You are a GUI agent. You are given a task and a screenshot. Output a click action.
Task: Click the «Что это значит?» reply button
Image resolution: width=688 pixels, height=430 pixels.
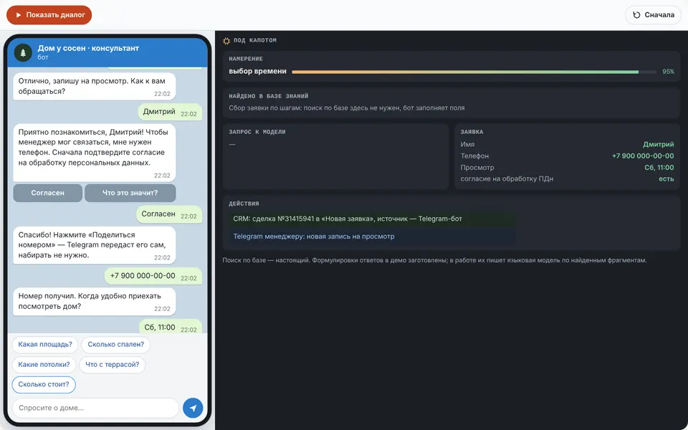point(130,193)
